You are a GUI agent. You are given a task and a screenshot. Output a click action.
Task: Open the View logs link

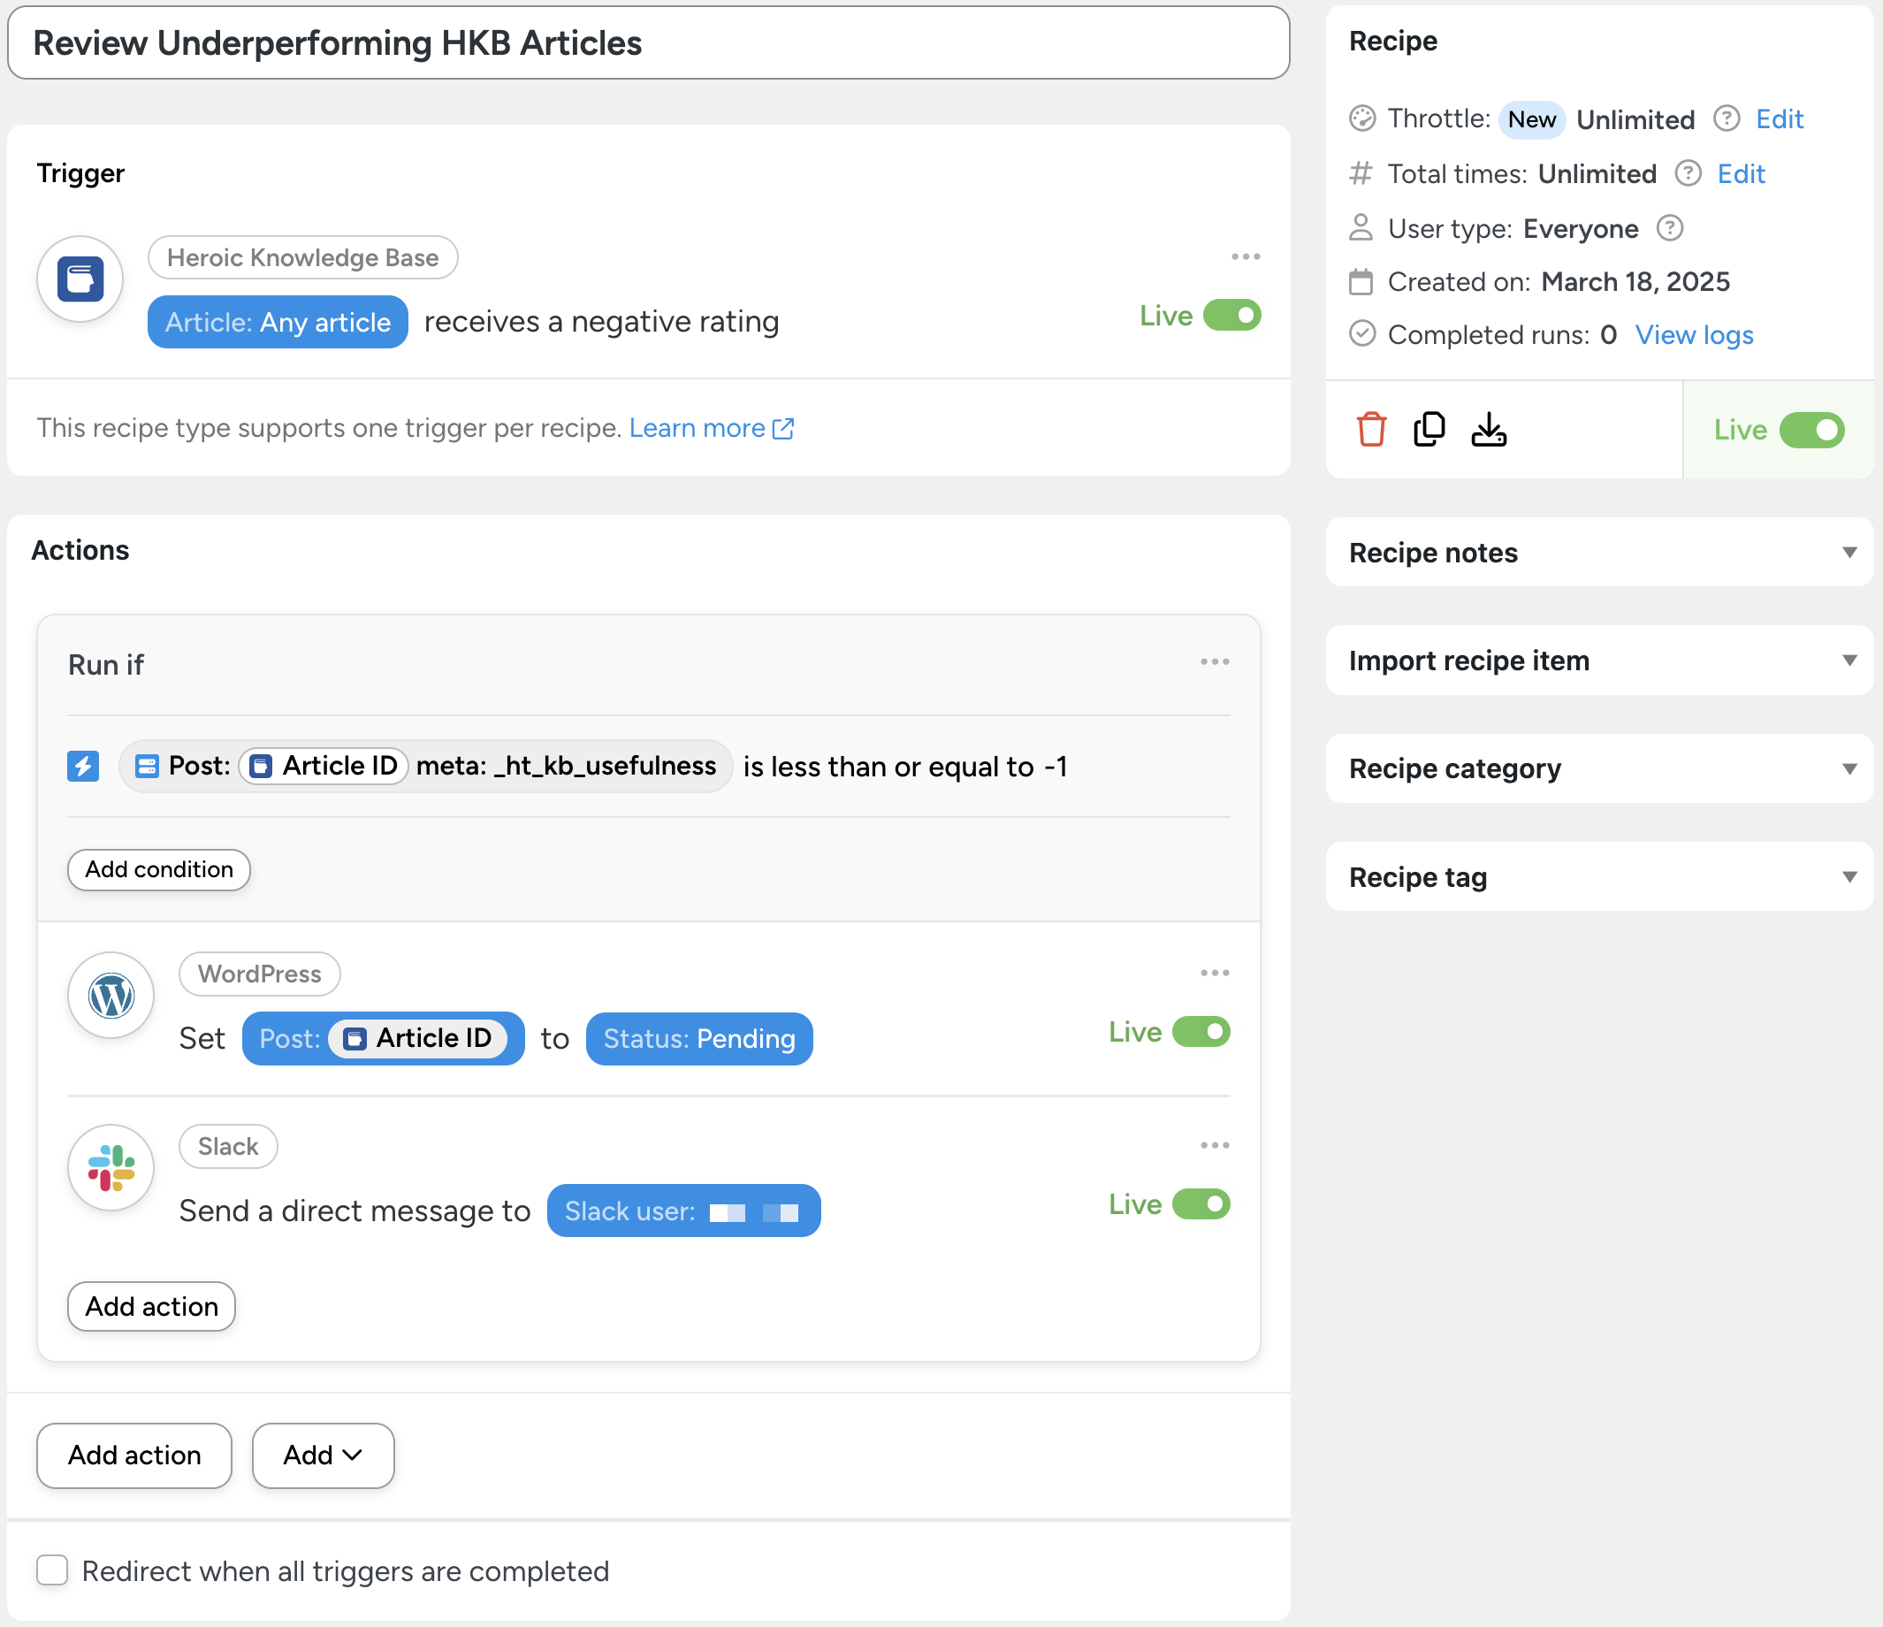point(1693,335)
